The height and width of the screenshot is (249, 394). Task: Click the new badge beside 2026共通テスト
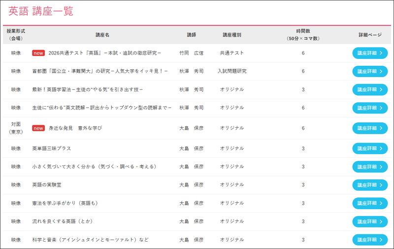point(38,53)
